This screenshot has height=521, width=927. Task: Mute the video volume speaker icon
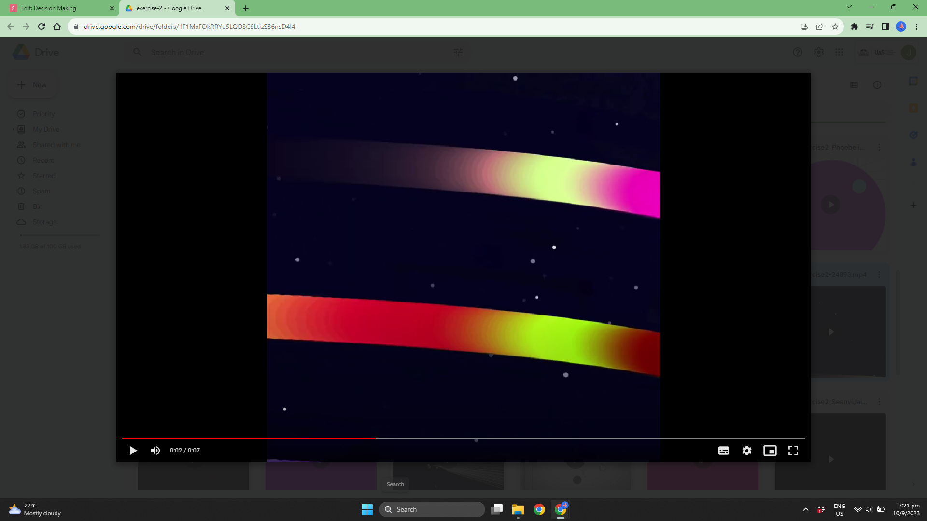[x=155, y=451]
